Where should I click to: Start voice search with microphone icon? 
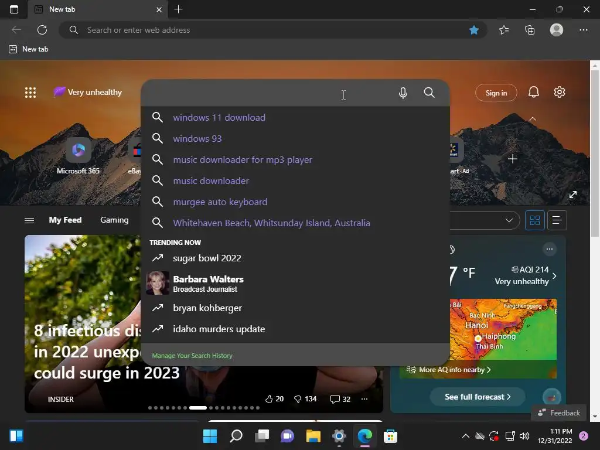click(403, 93)
